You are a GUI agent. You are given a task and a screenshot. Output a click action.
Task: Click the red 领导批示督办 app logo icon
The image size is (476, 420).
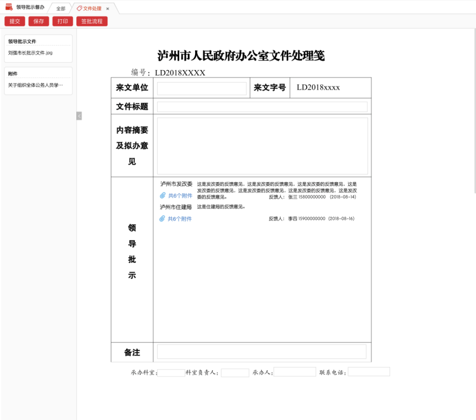pyautogui.click(x=9, y=7)
